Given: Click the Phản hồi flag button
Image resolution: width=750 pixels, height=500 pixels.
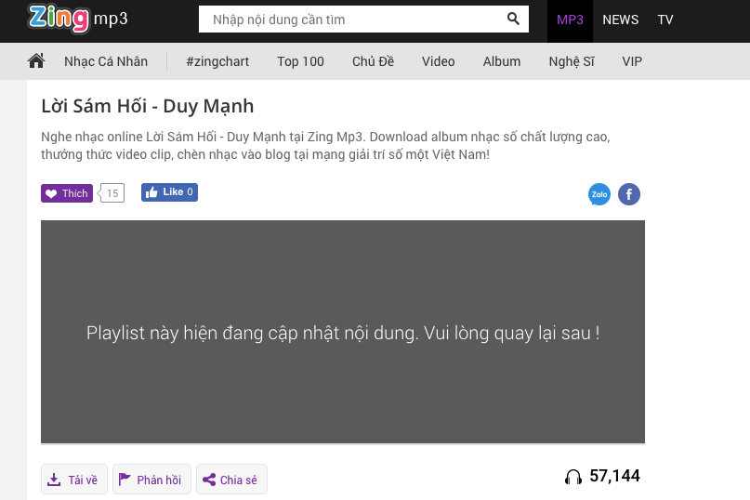Looking at the screenshot, I should [x=151, y=480].
